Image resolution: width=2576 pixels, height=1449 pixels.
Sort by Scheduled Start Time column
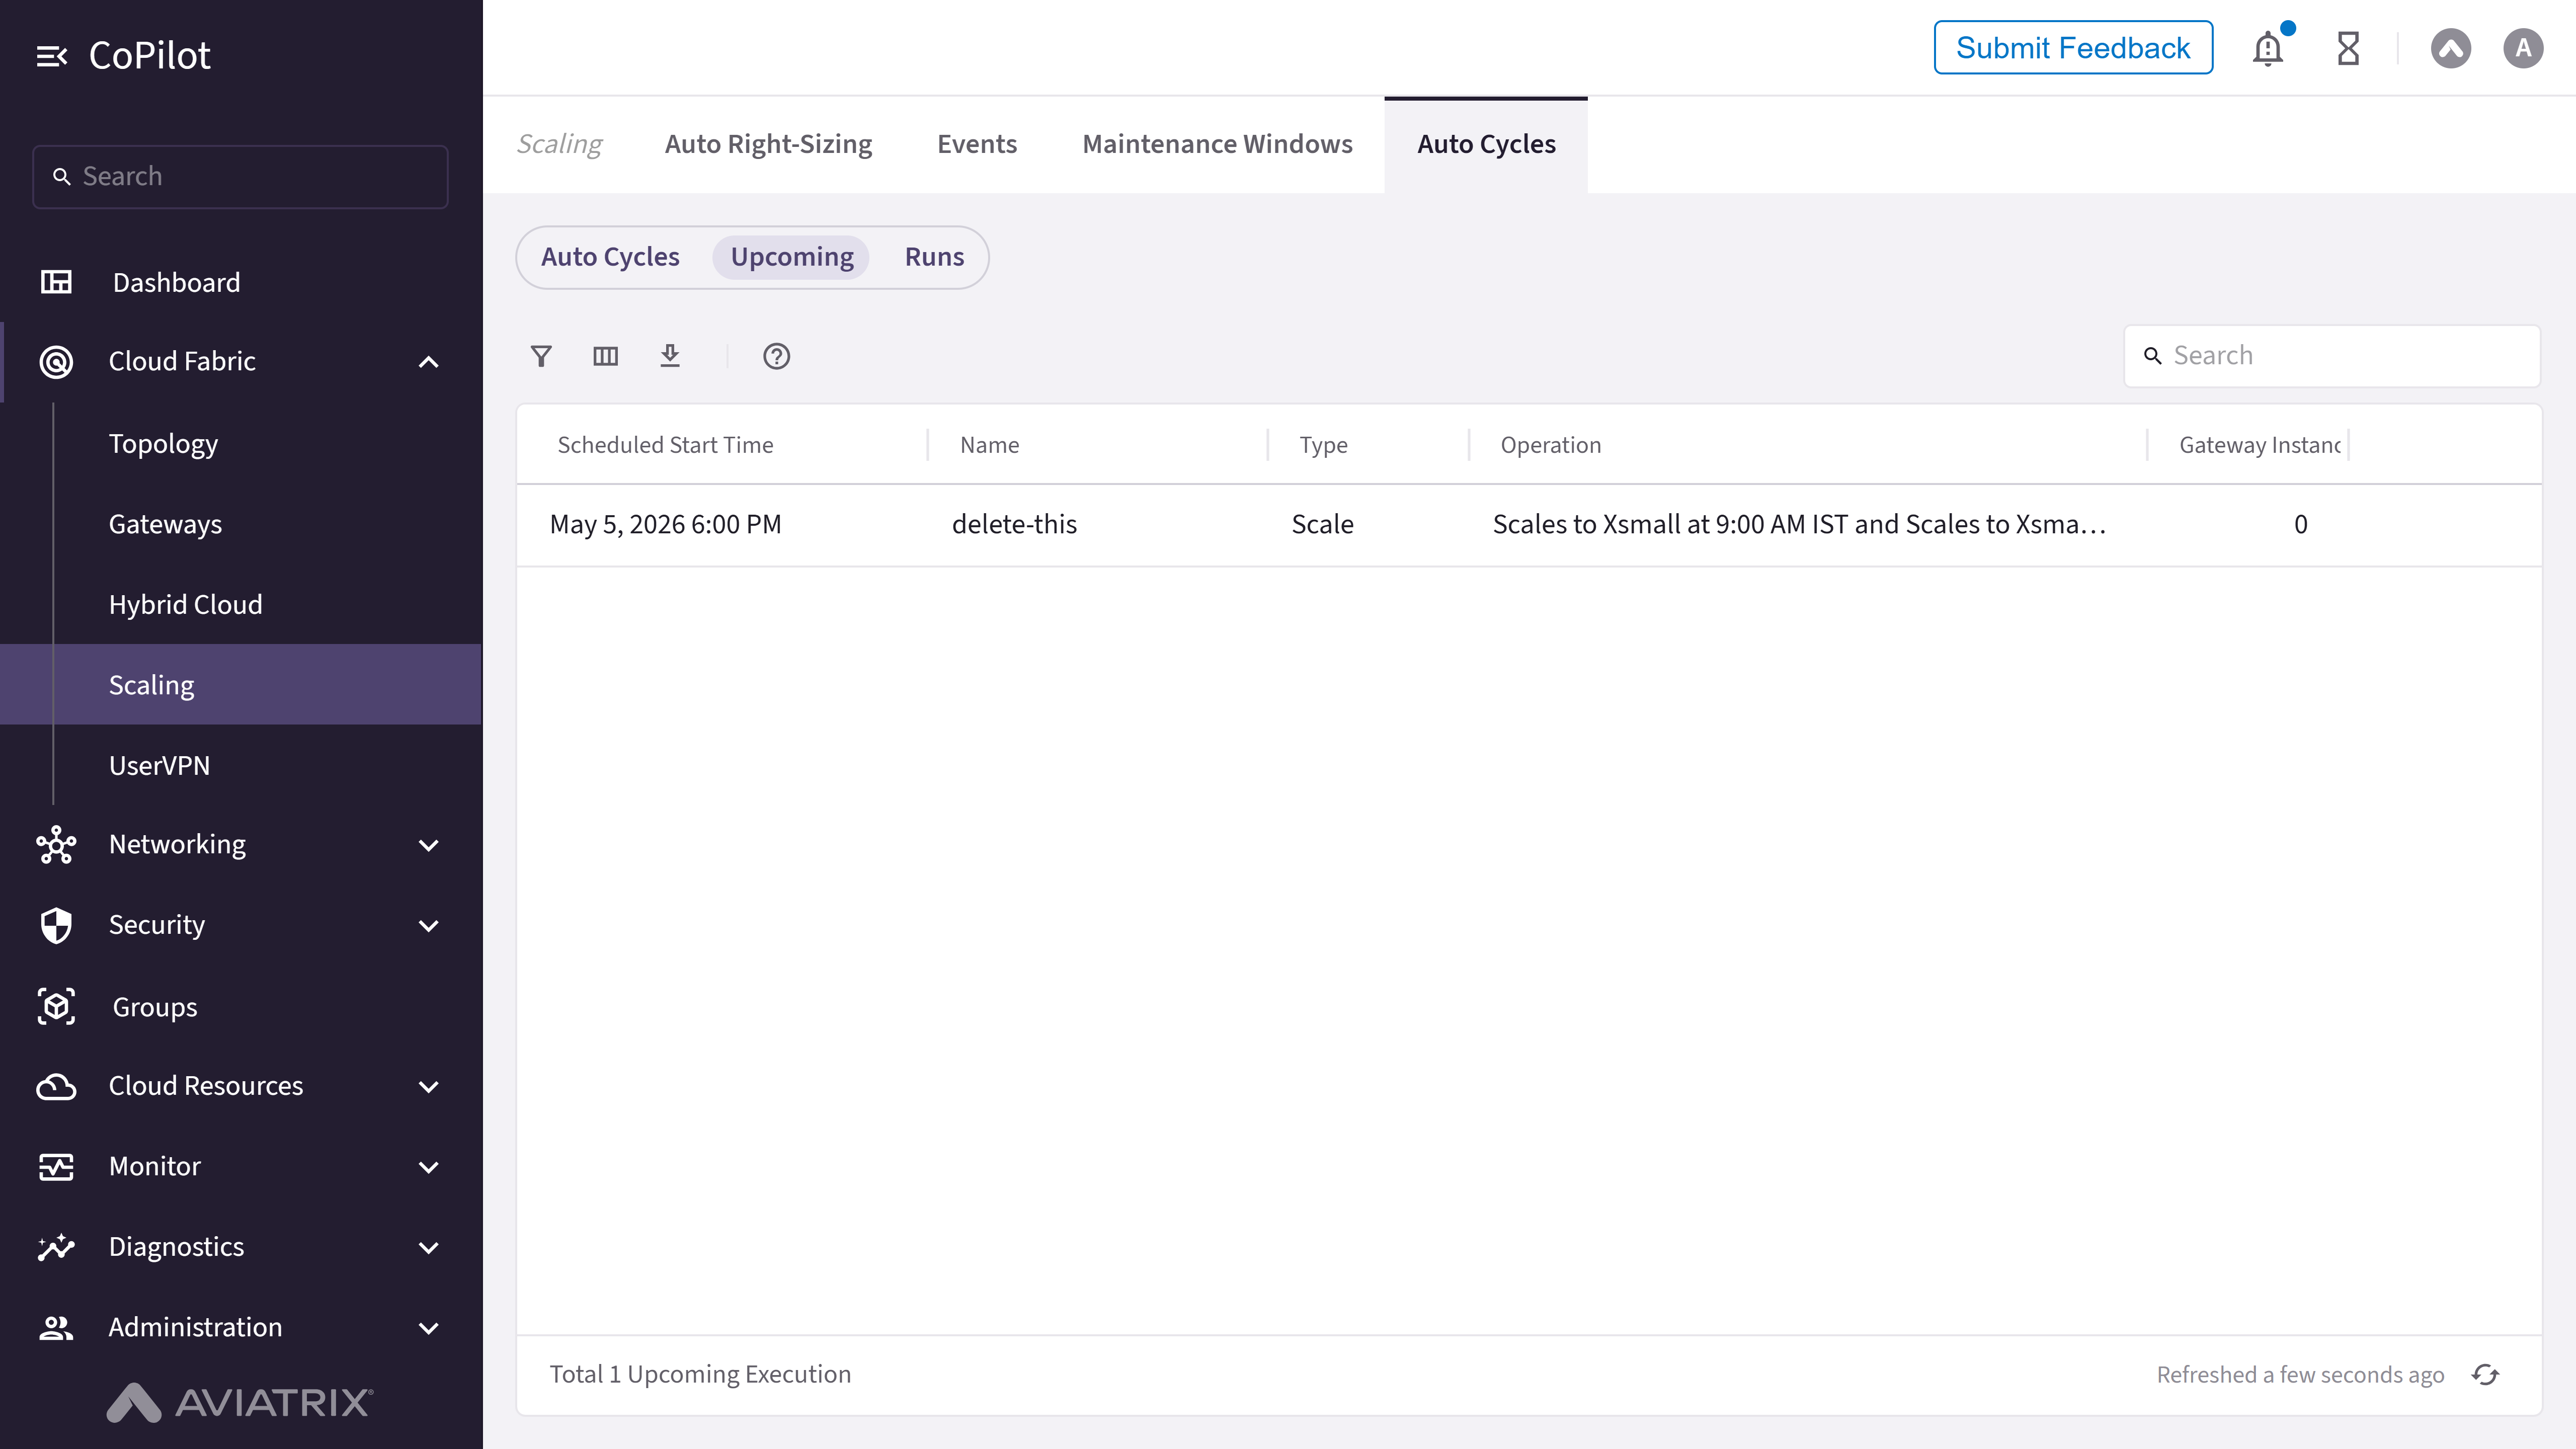point(665,445)
